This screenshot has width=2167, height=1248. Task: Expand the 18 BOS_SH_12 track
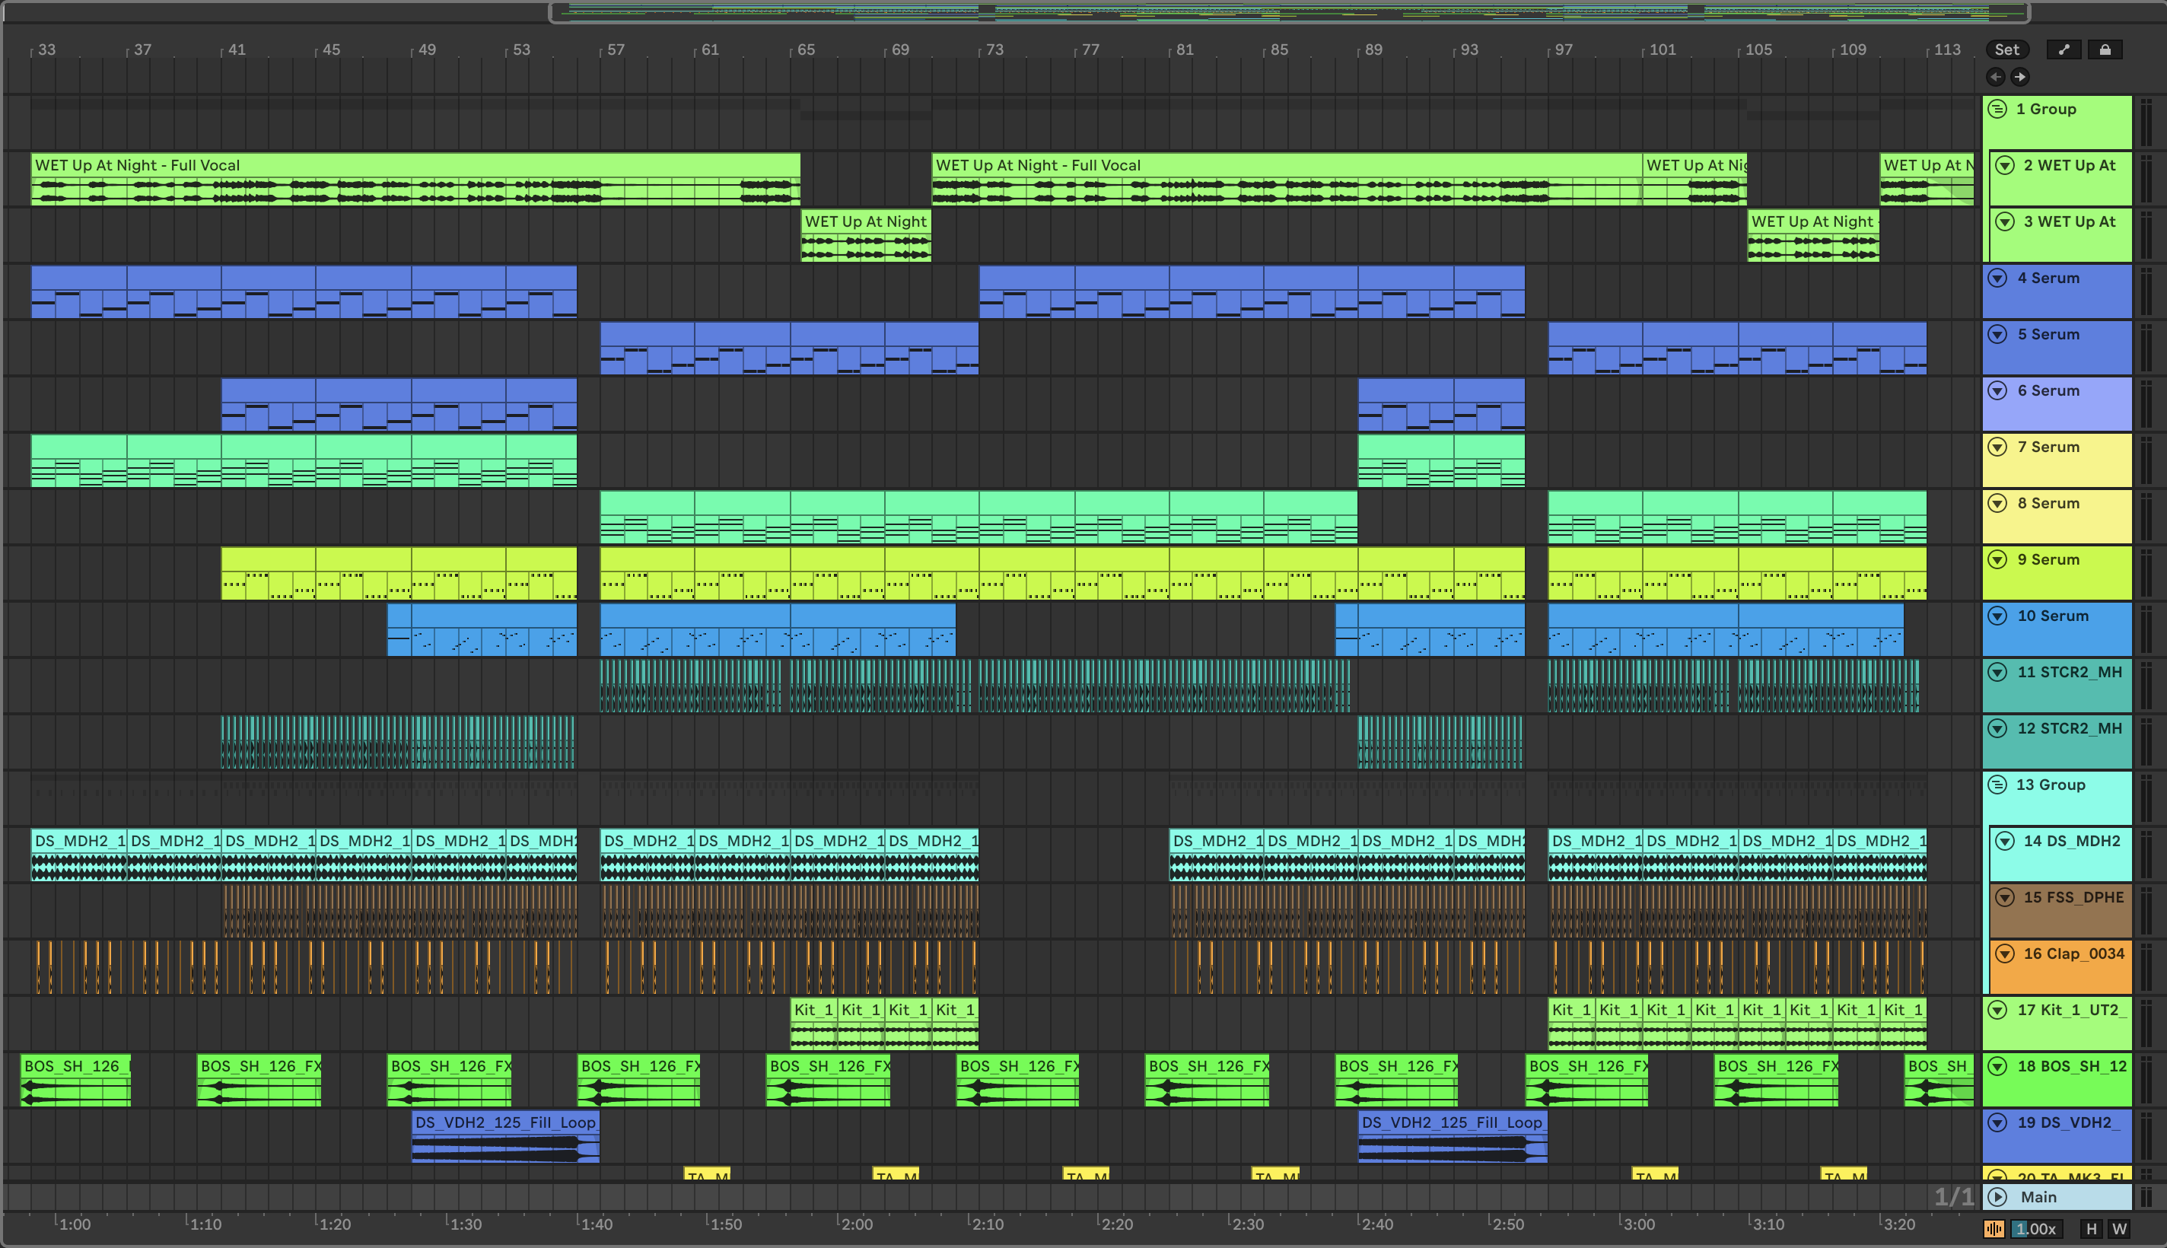tap(1997, 1066)
